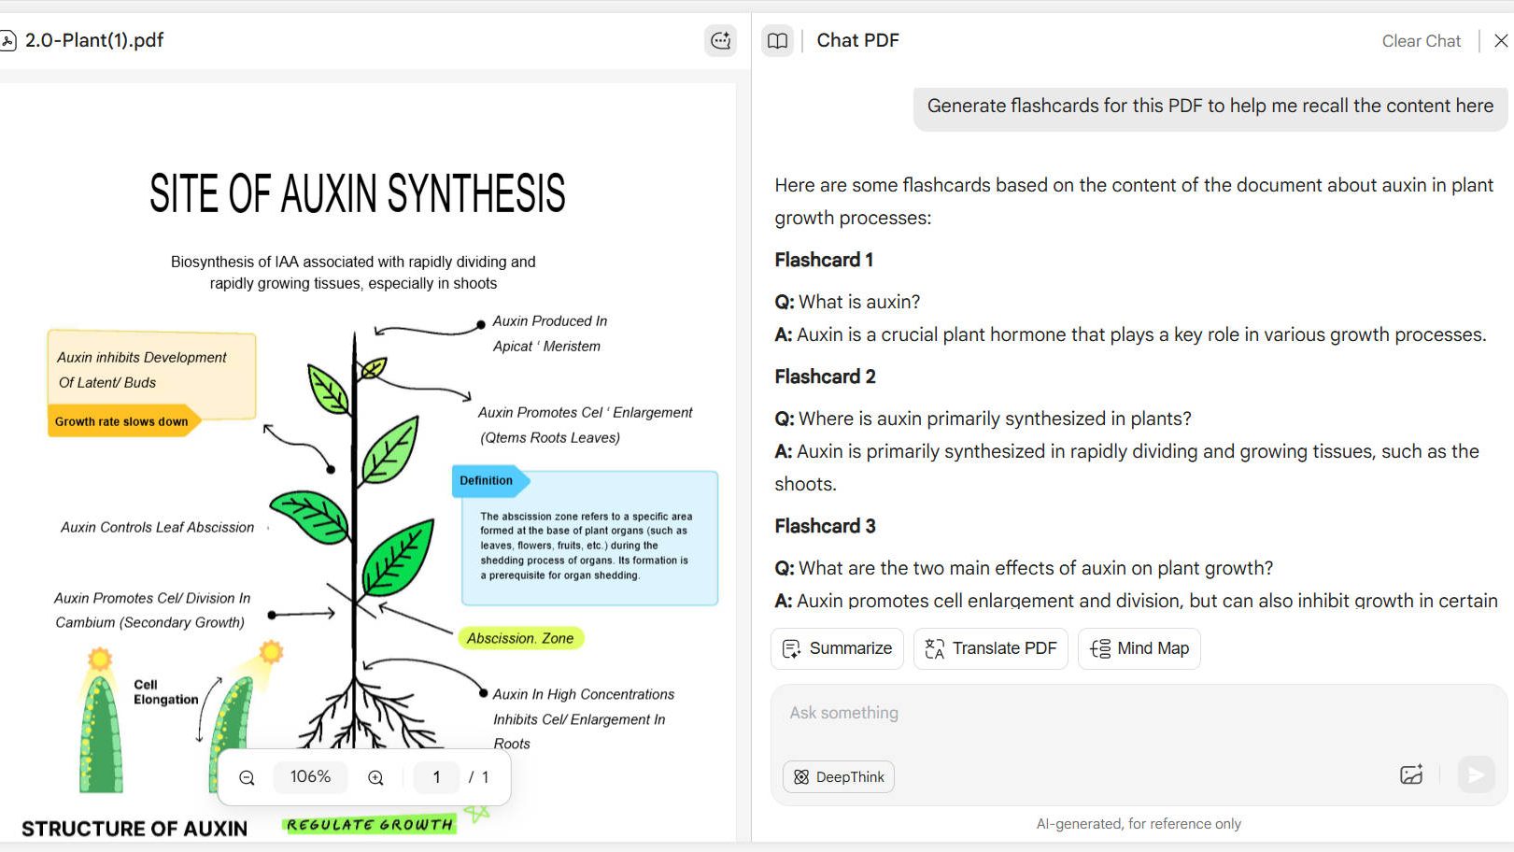Toggle the AI chat panel icon
The width and height of the screenshot is (1514, 852).
click(720, 40)
